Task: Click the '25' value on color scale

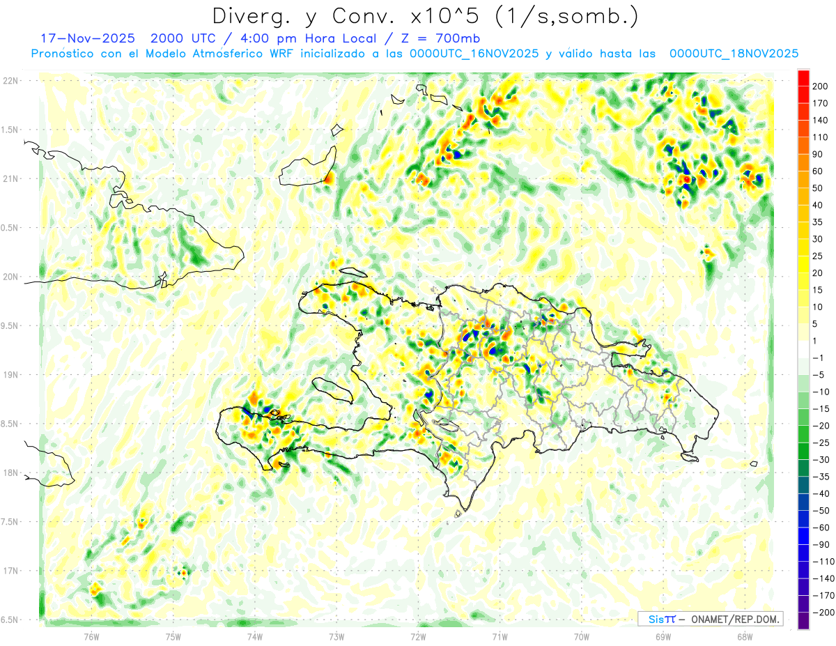Action: tap(819, 256)
